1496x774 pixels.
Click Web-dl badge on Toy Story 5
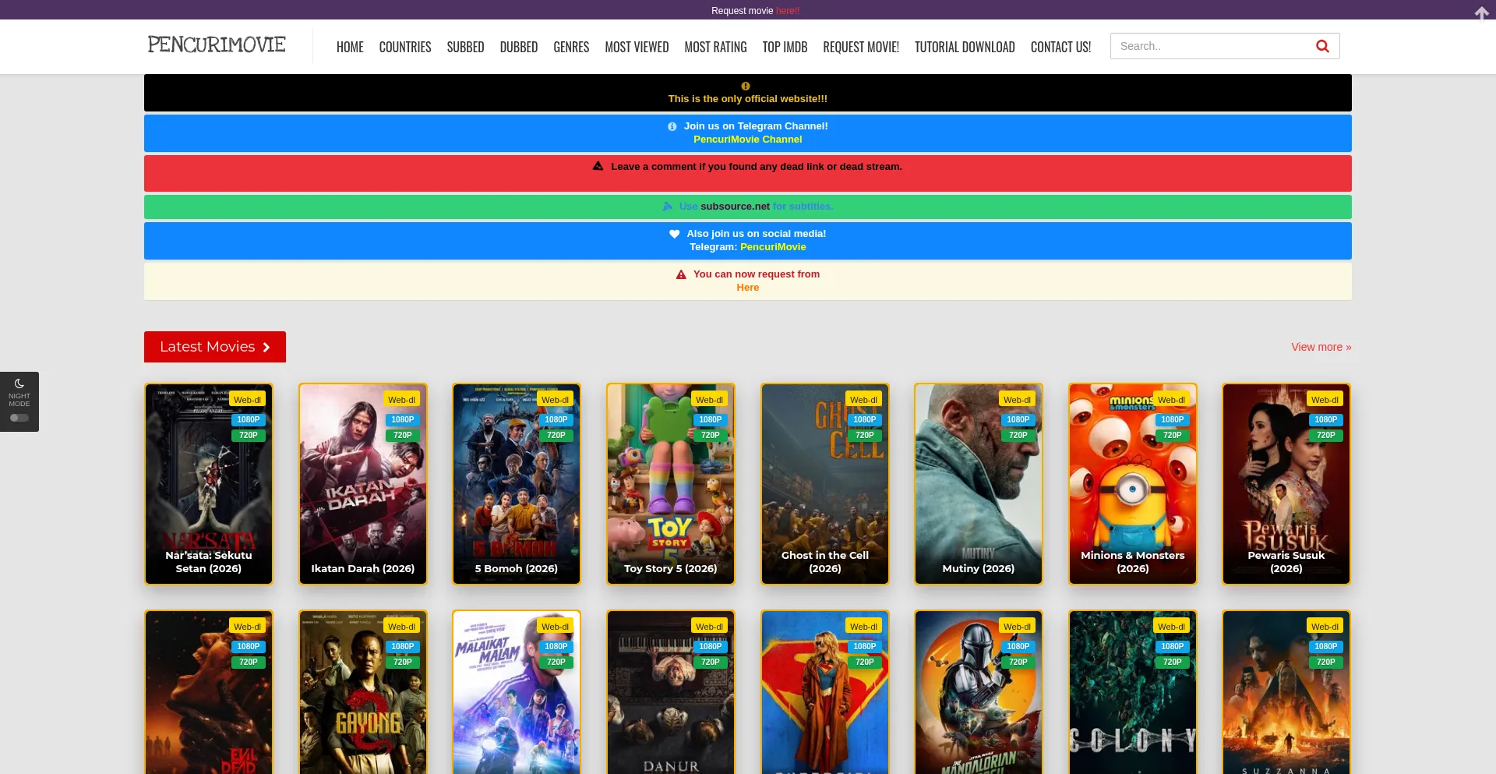pos(710,400)
